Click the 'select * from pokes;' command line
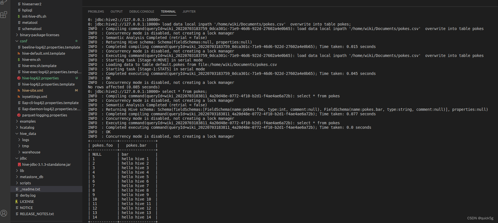The height and width of the screenshot is (223, 498). click(x=185, y=92)
